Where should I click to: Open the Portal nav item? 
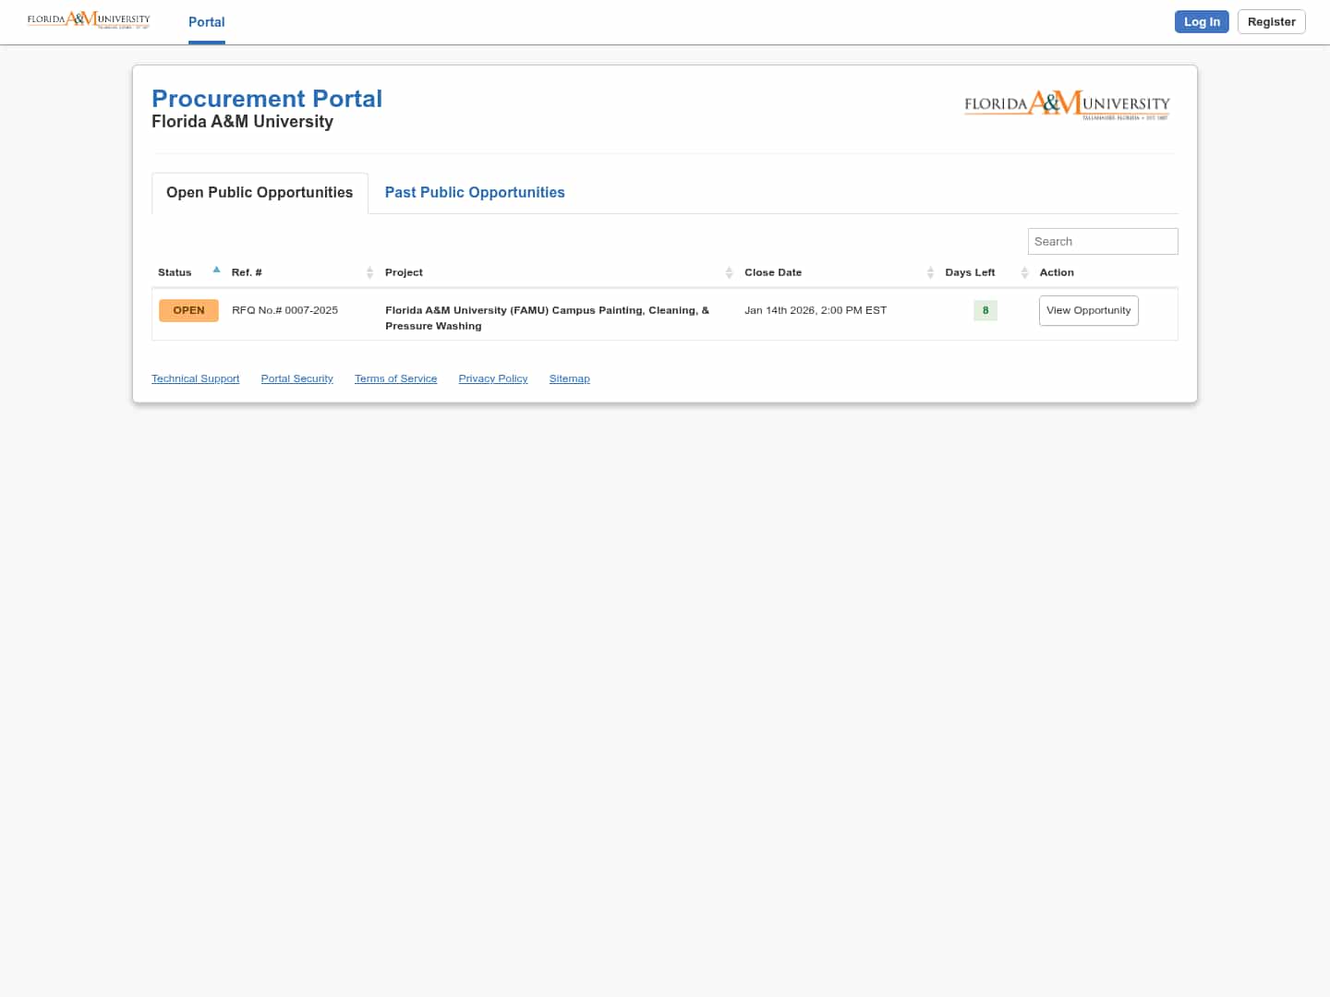207,22
